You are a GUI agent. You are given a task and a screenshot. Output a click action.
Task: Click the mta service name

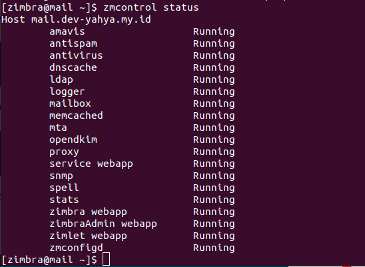click(58, 127)
